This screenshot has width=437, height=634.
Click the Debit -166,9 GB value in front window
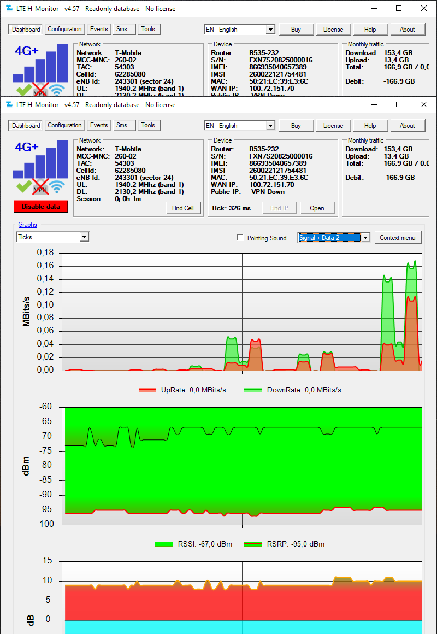pyautogui.click(x=399, y=177)
